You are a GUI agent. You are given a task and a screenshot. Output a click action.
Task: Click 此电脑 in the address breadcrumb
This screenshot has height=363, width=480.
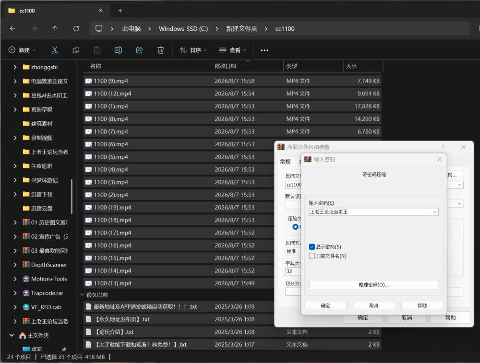point(132,29)
